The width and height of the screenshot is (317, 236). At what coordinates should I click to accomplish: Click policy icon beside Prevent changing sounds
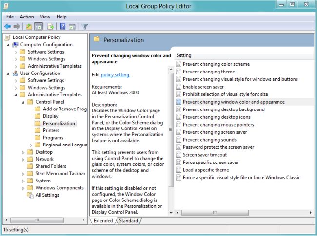click(178, 140)
